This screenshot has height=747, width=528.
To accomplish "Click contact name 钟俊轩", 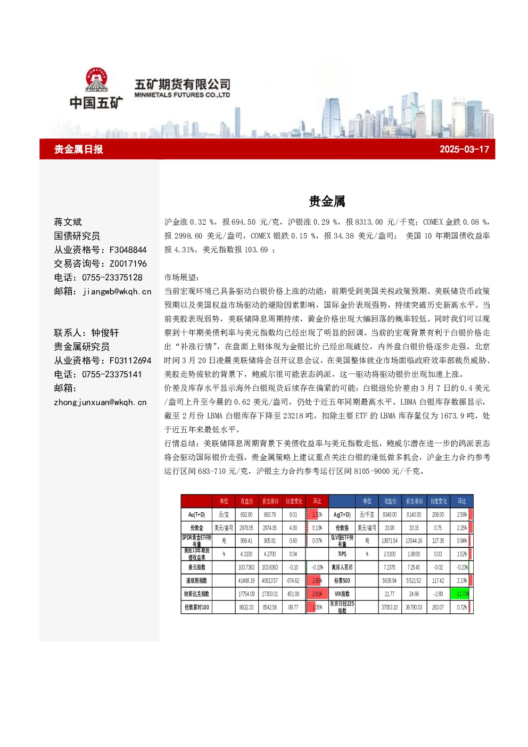I will click(105, 333).
